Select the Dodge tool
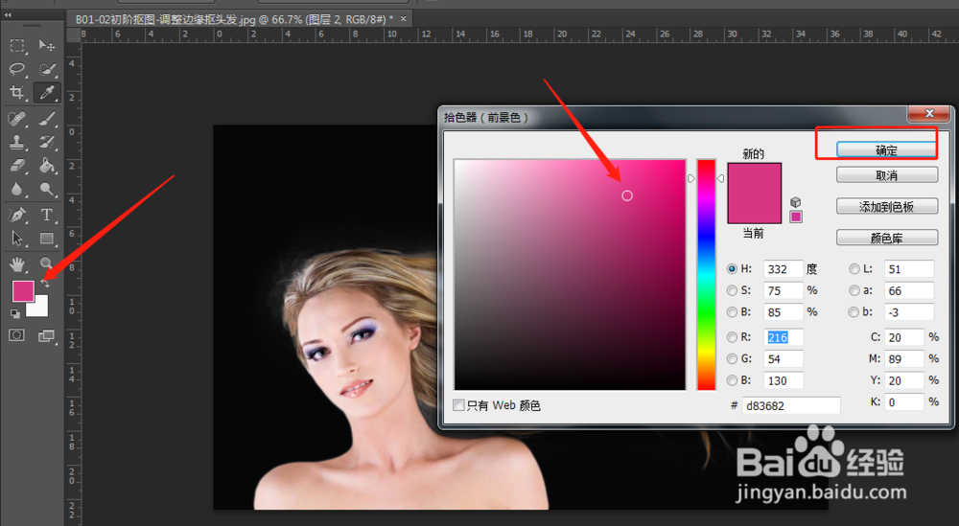This screenshot has height=526, width=959. (x=46, y=190)
